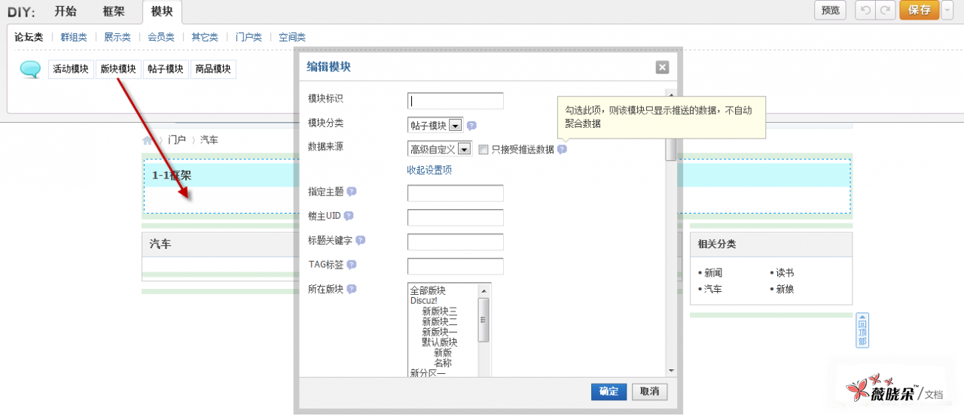Screen dimensions: 964x416
Task: Click help icon next to TAG标签
Action: (351, 264)
